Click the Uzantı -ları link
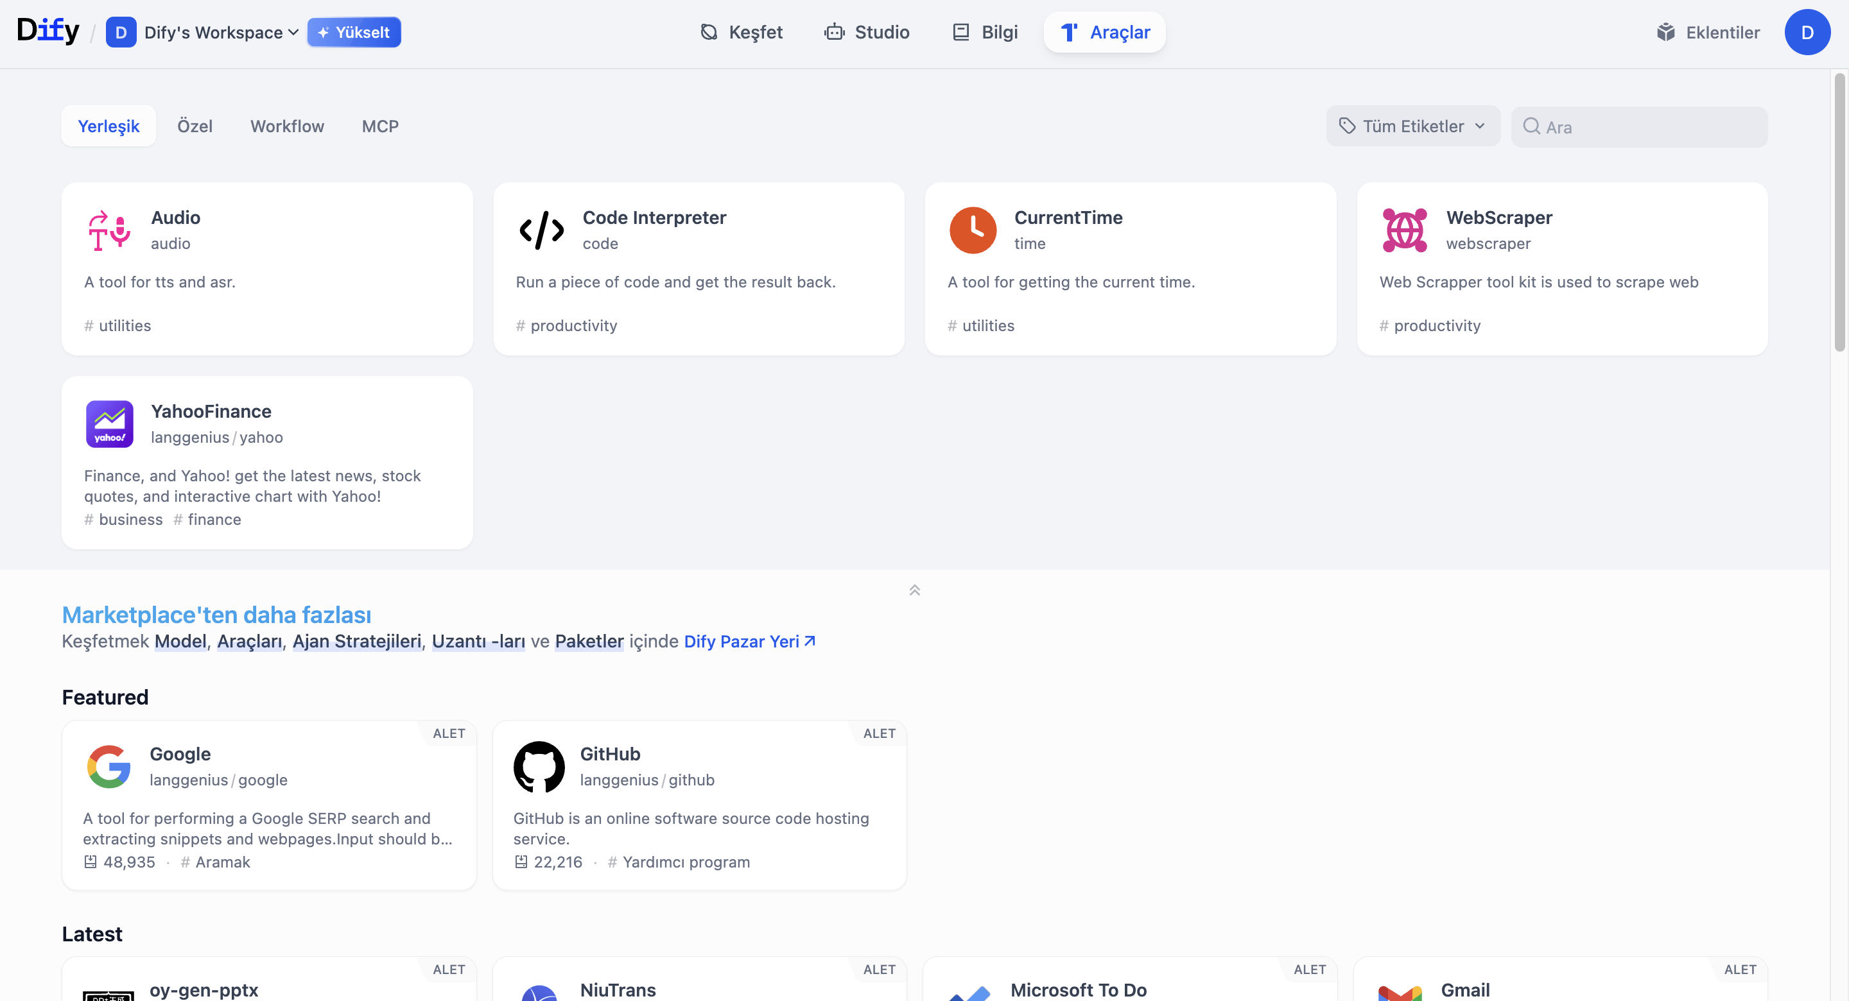This screenshot has width=1849, height=1001. 478,641
